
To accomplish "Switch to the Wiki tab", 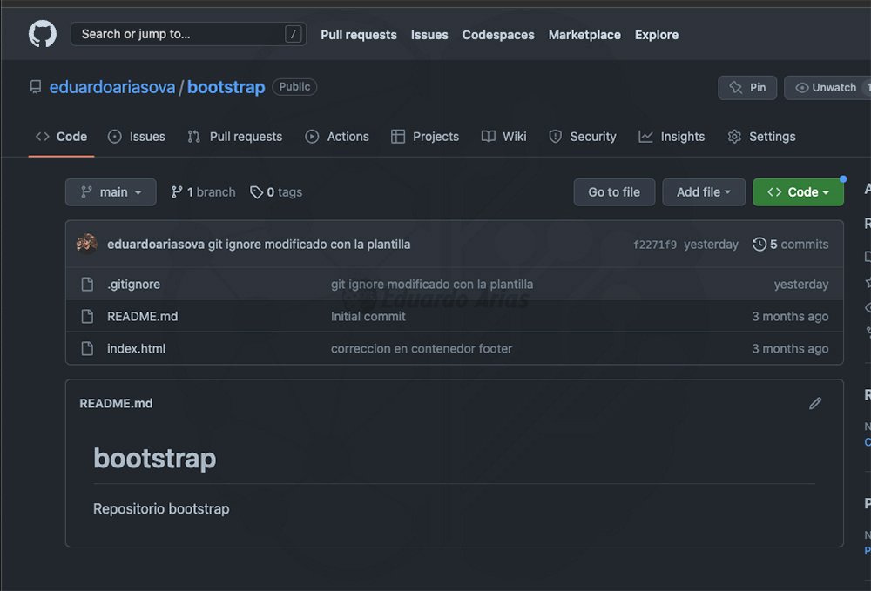I will click(x=503, y=137).
